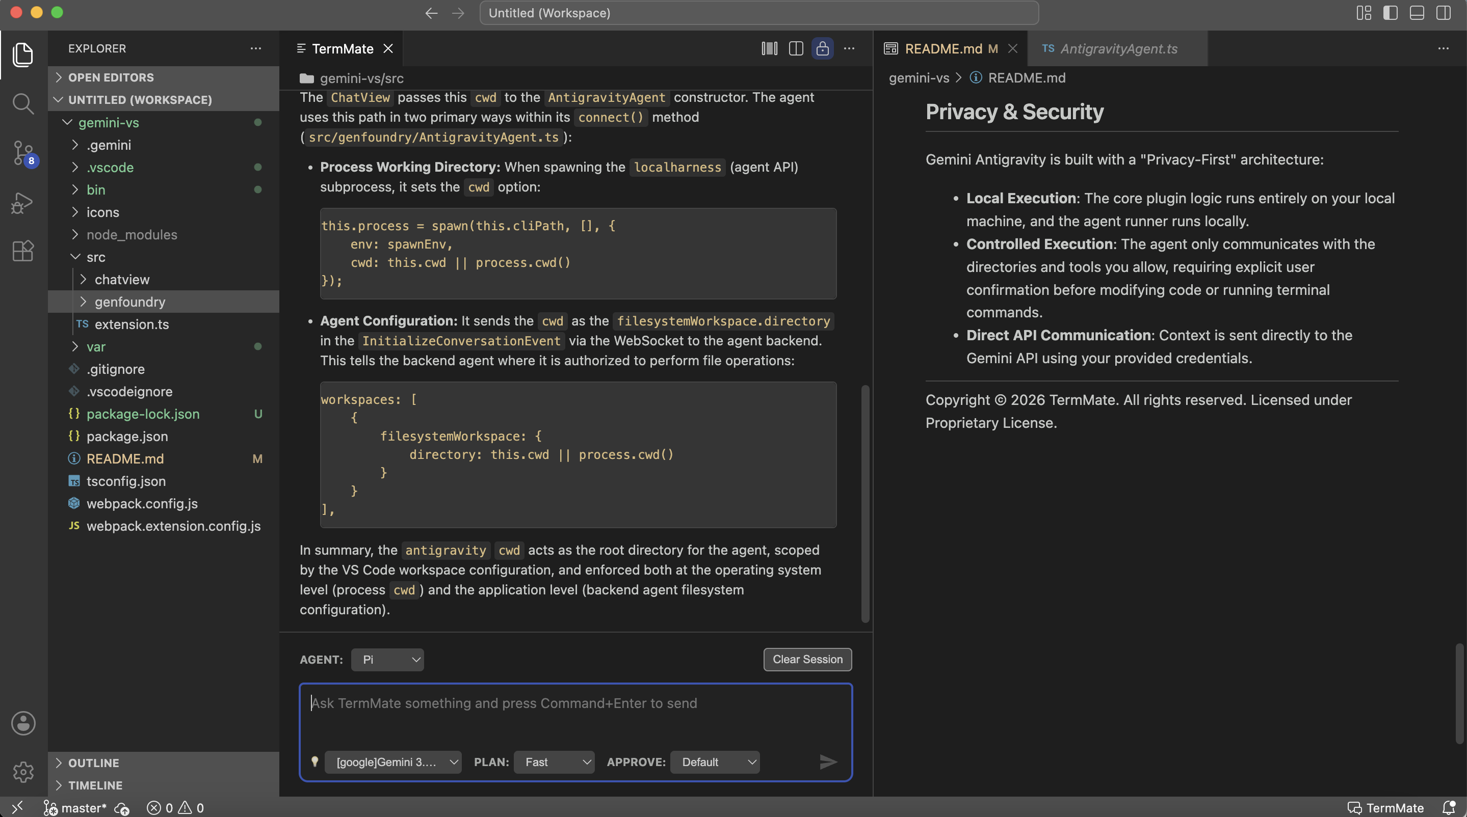This screenshot has width=1467, height=817.
Task: Open the Explorer view in activity bar
Action: click(23, 55)
